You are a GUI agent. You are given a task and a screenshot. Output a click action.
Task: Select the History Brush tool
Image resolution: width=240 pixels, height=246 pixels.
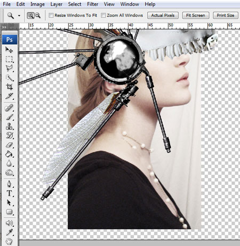[9, 135]
